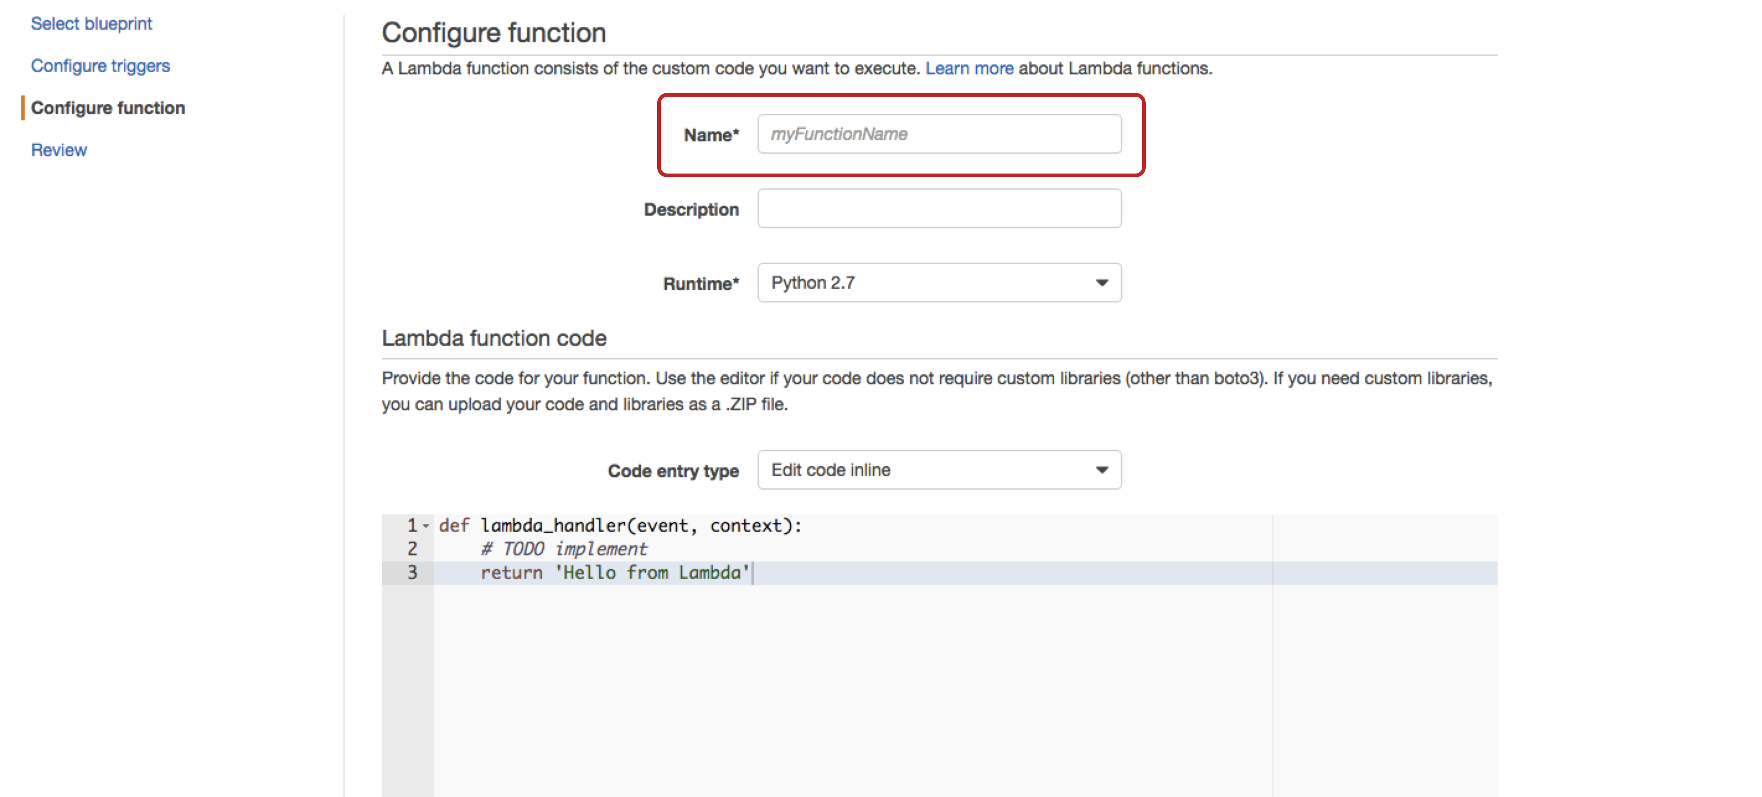
Task: Open the Runtime Python 2.7 dropdown
Action: [939, 282]
